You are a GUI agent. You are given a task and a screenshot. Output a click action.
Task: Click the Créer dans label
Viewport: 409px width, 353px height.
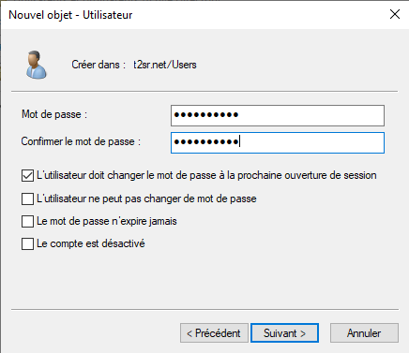tap(98, 65)
